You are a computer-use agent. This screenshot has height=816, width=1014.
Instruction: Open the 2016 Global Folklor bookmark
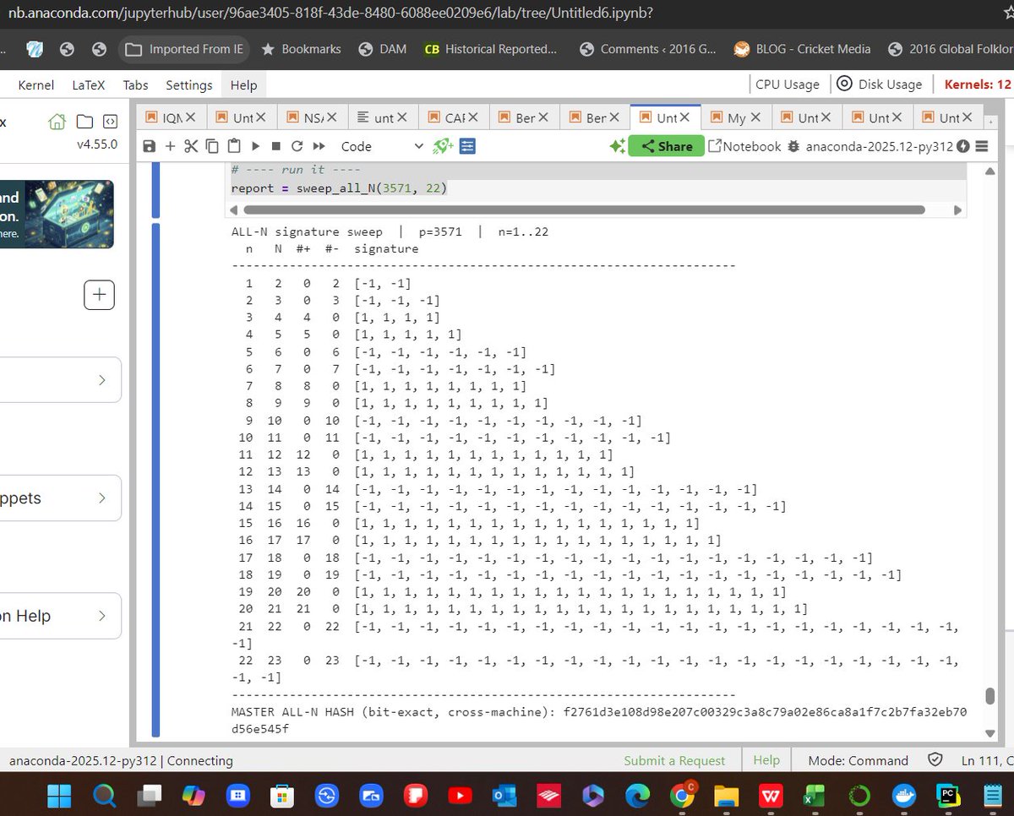click(x=949, y=49)
